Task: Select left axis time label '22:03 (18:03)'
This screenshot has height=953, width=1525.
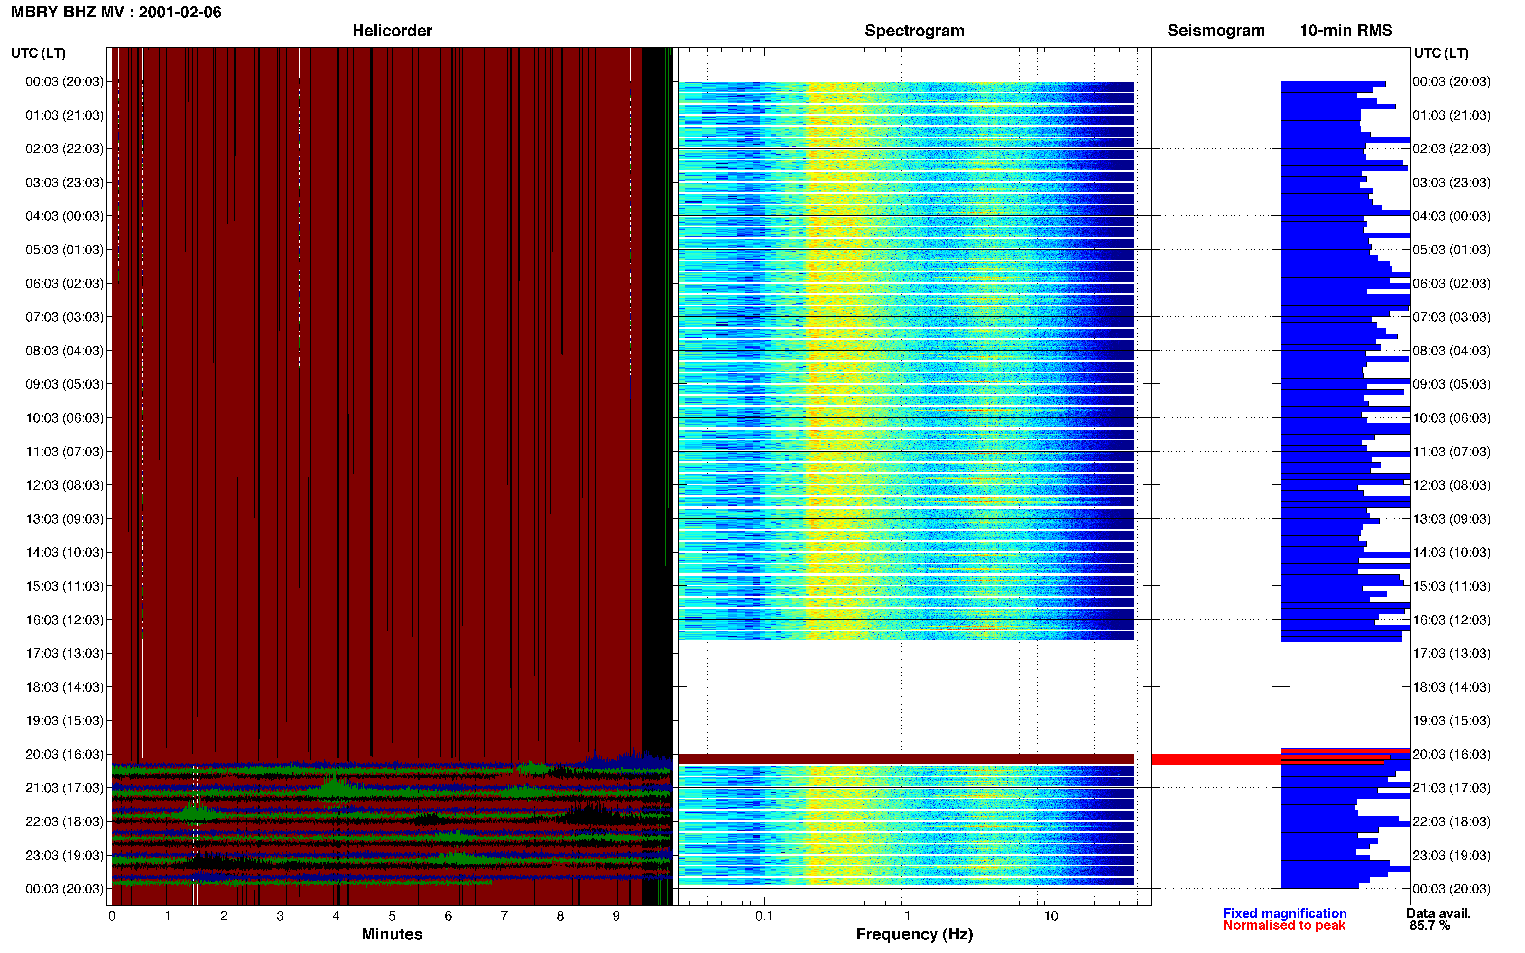Action: pos(64,822)
